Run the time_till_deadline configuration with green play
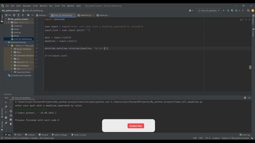 pos(224,11)
